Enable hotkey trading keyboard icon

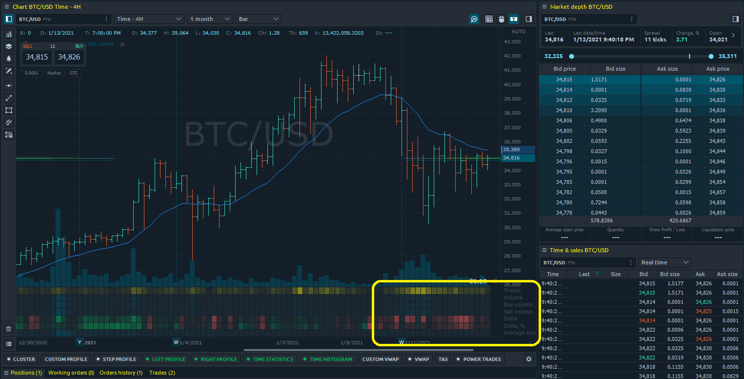coord(489,19)
